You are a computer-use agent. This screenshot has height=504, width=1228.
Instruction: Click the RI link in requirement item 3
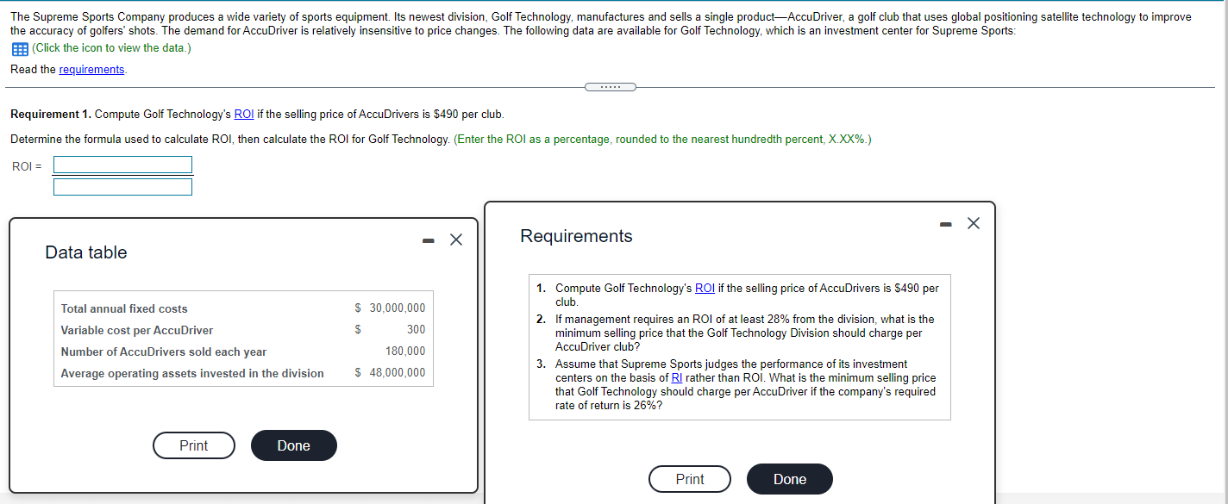(x=676, y=378)
